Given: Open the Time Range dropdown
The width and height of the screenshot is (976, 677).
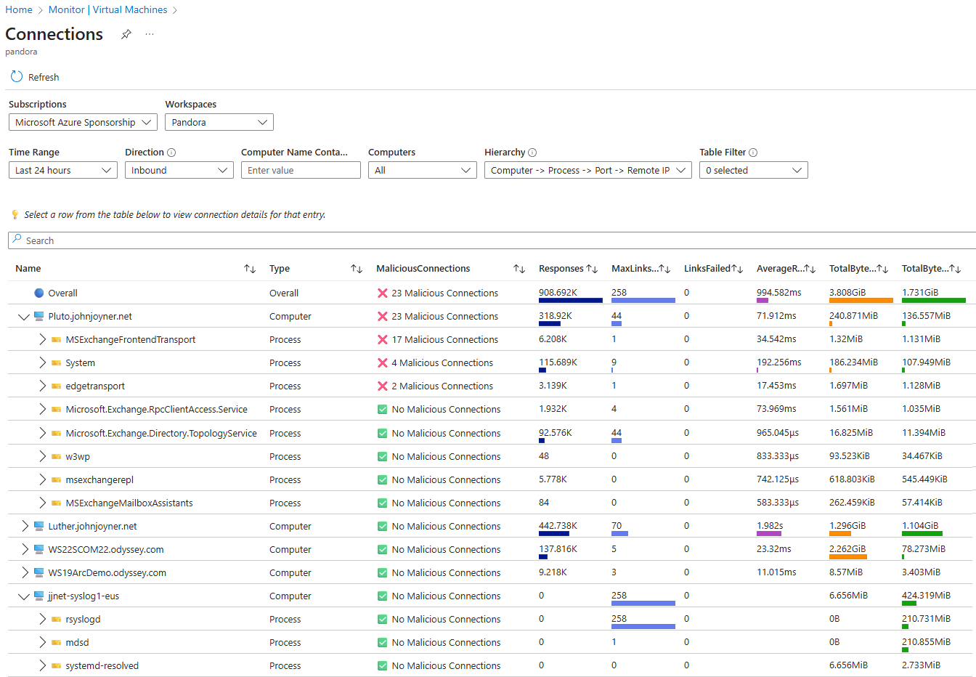Looking at the screenshot, I should 62,170.
